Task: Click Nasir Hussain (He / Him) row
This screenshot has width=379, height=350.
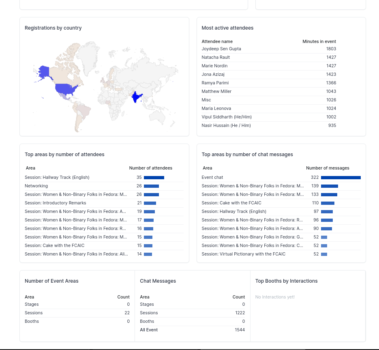Action: pos(269,126)
